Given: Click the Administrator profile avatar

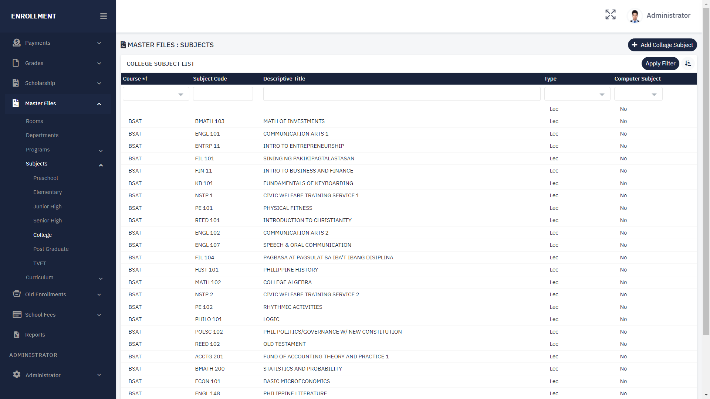Looking at the screenshot, I should (x=635, y=16).
